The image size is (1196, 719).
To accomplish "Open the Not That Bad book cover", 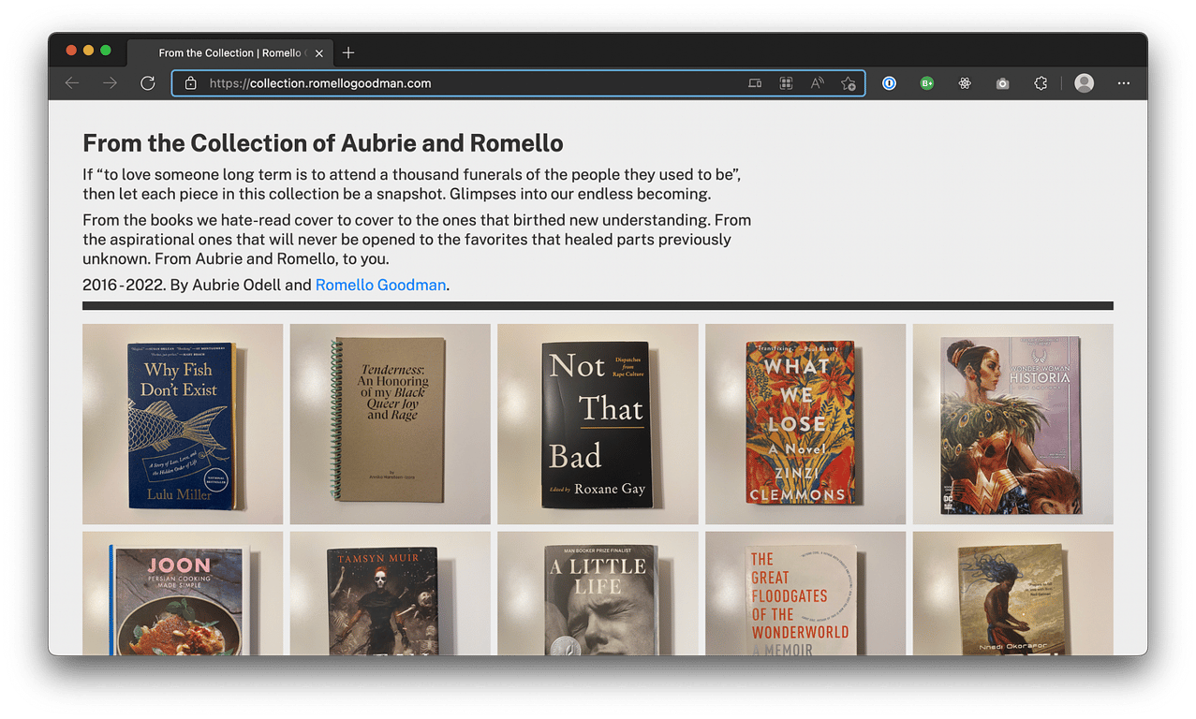I will pyautogui.click(x=598, y=424).
